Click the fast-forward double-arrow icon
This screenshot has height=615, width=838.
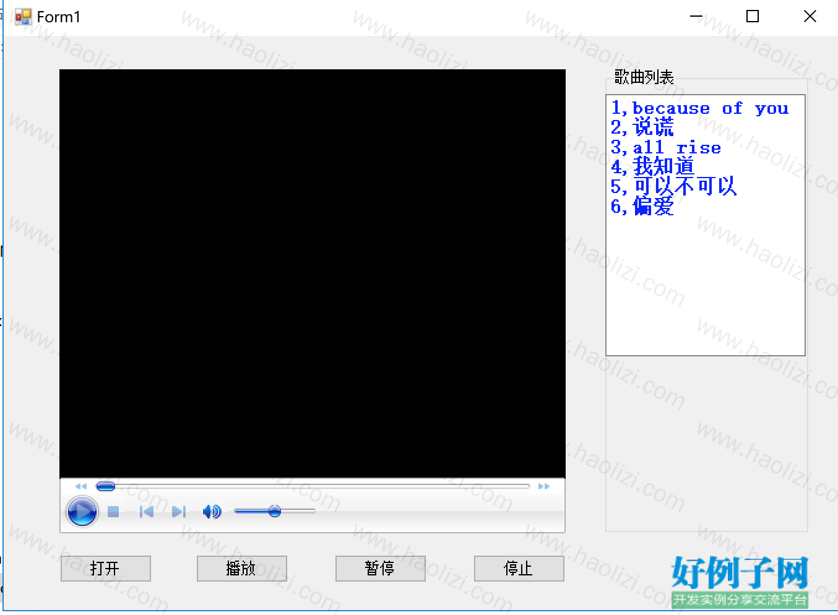[544, 486]
